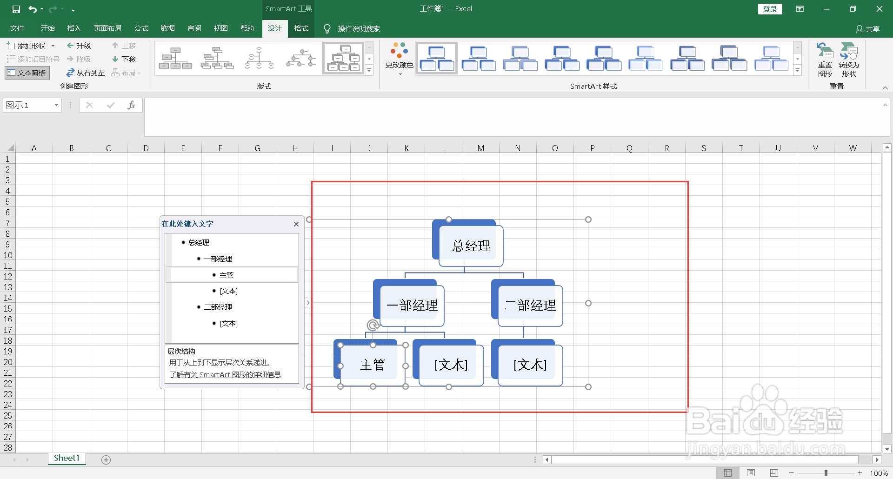Collapse the text pane with side arrow
893x479 pixels.
(x=308, y=303)
